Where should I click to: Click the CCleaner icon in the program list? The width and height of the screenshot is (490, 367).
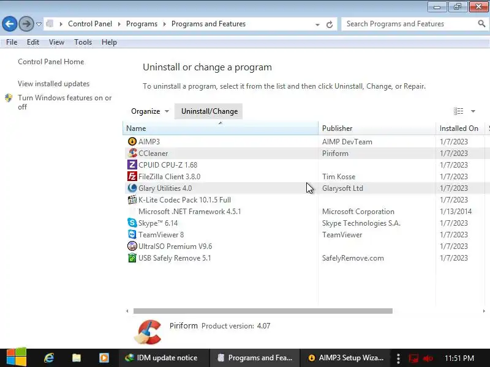132,154
